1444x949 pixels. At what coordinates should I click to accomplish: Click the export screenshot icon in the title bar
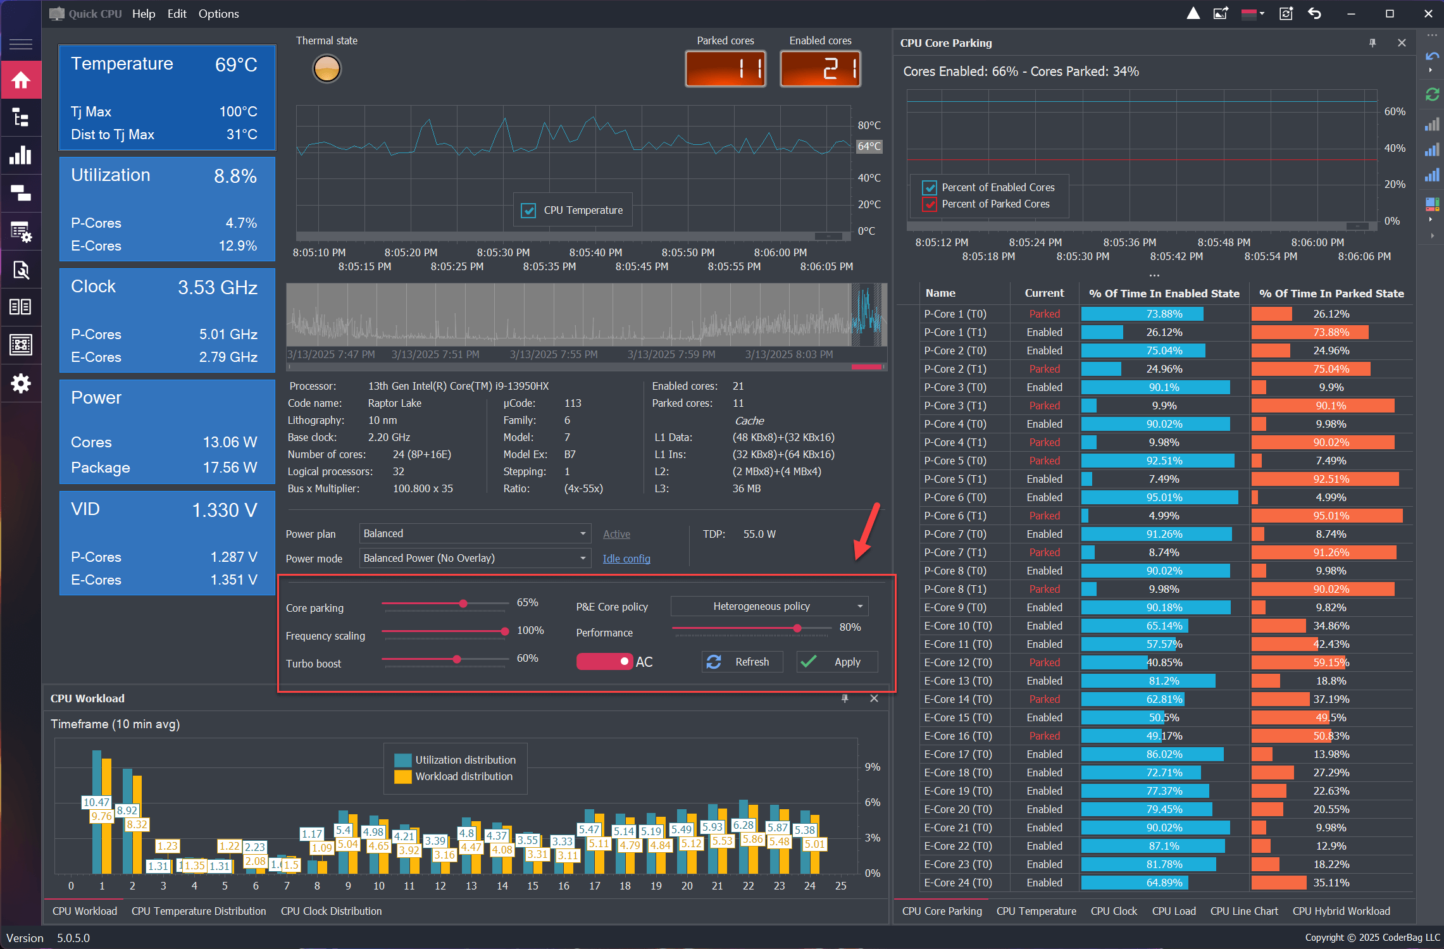1221,13
